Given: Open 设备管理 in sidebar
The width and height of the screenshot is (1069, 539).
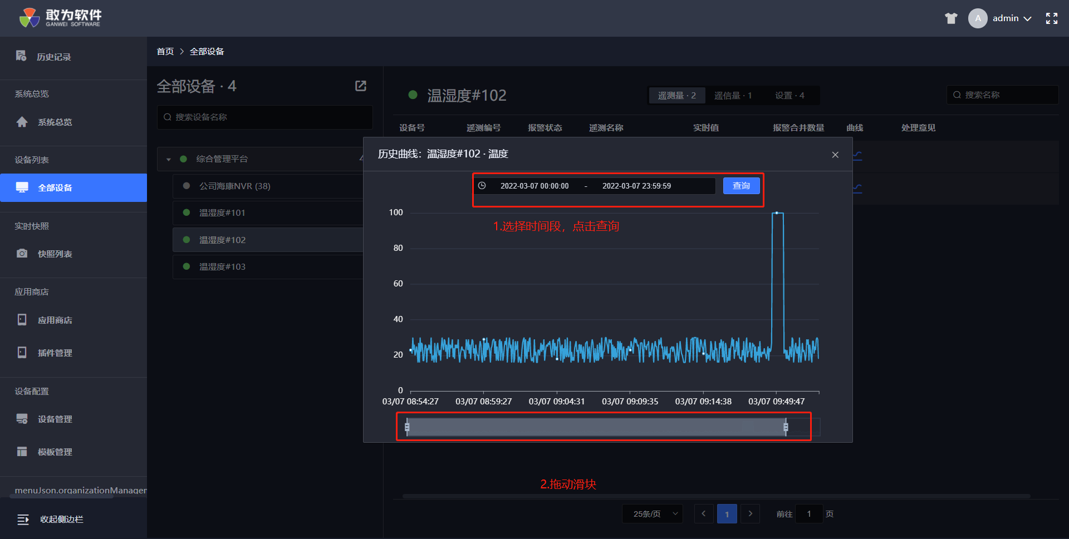Looking at the screenshot, I should coord(55,419).
